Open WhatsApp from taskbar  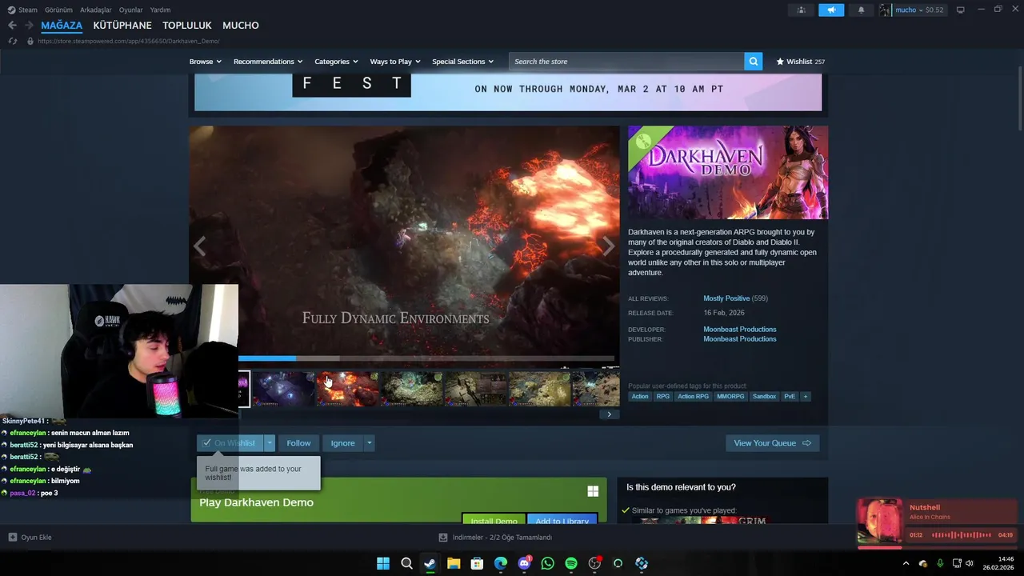[x=547, y=563]
